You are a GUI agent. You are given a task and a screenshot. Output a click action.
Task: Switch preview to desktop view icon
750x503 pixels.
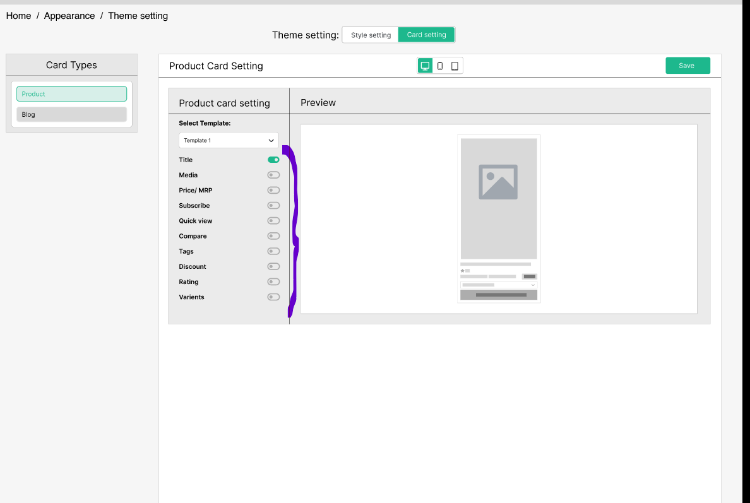click(425, 66)
